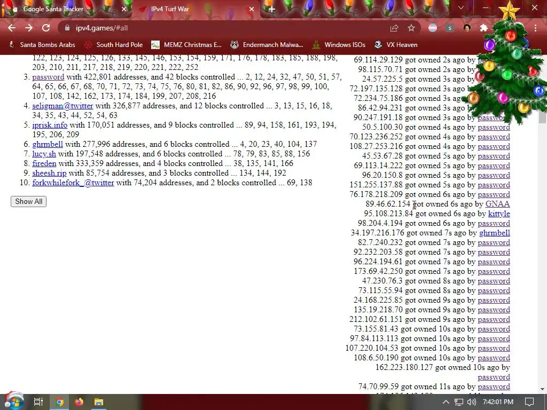Close the Google Santa Tracker tab
Image resolution: width=547 pixels, height=410 pixels.
[x=123, y=9]
